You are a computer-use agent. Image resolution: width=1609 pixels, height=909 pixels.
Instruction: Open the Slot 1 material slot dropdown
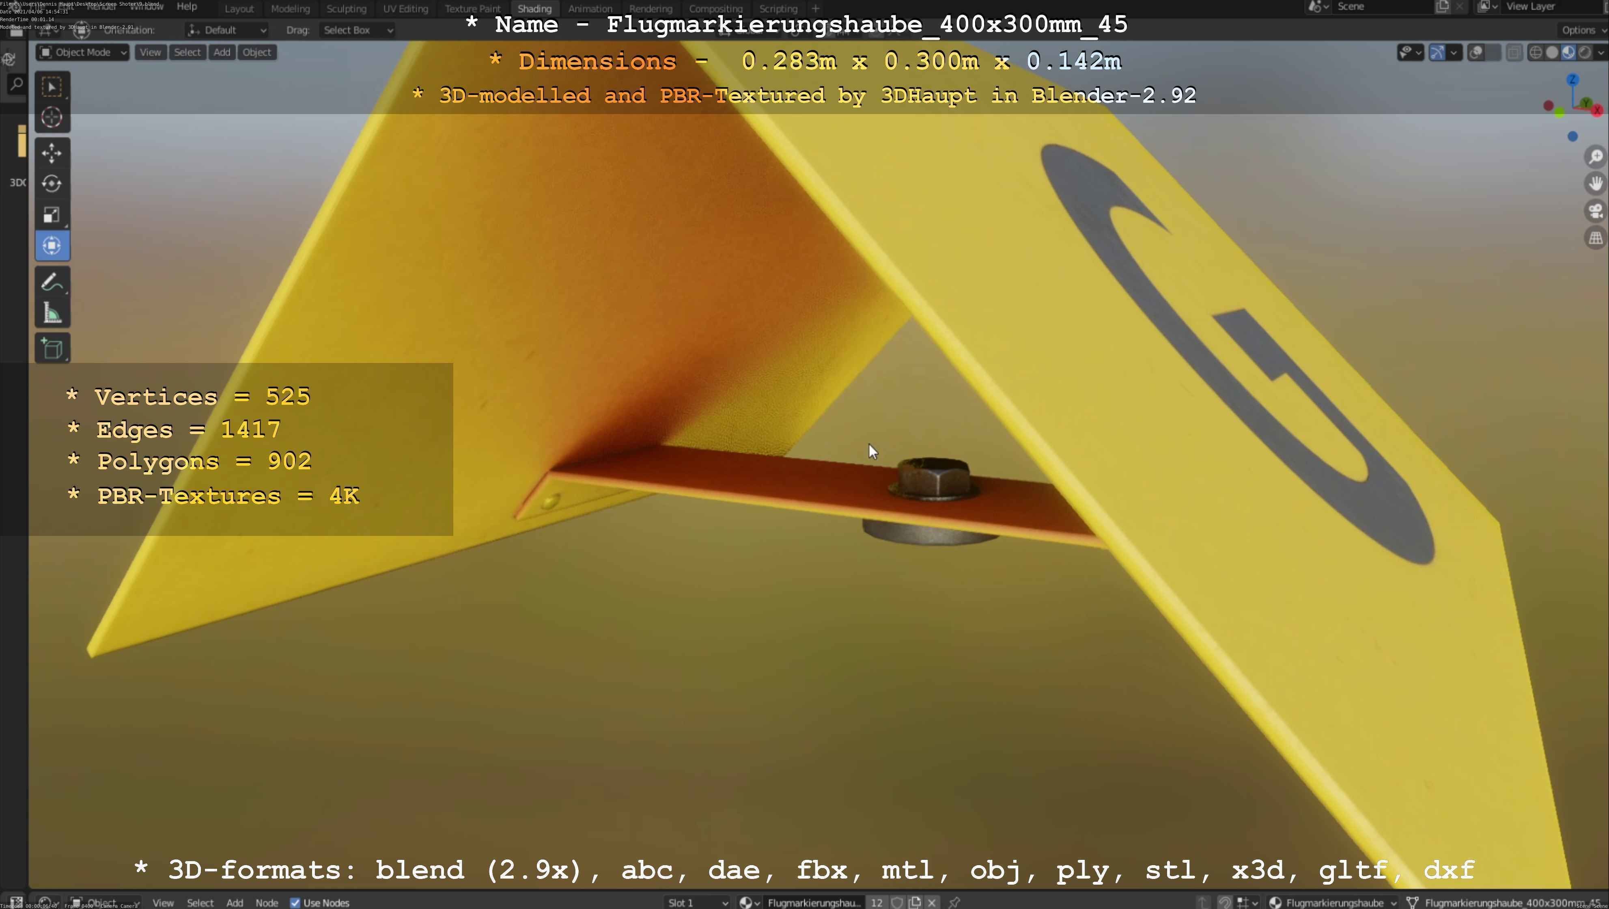point(697,902)
